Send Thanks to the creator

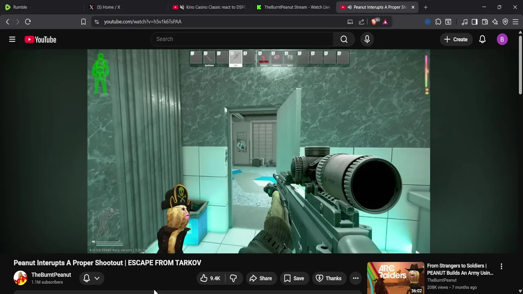[x=329, y=278]
